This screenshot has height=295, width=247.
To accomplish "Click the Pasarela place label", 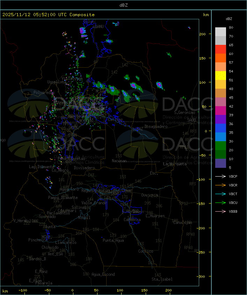I will (x=44, y=283).
